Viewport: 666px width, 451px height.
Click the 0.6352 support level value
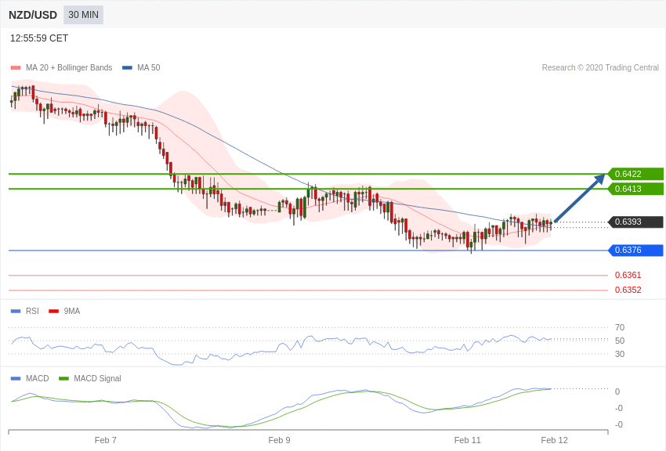point(628,290)
